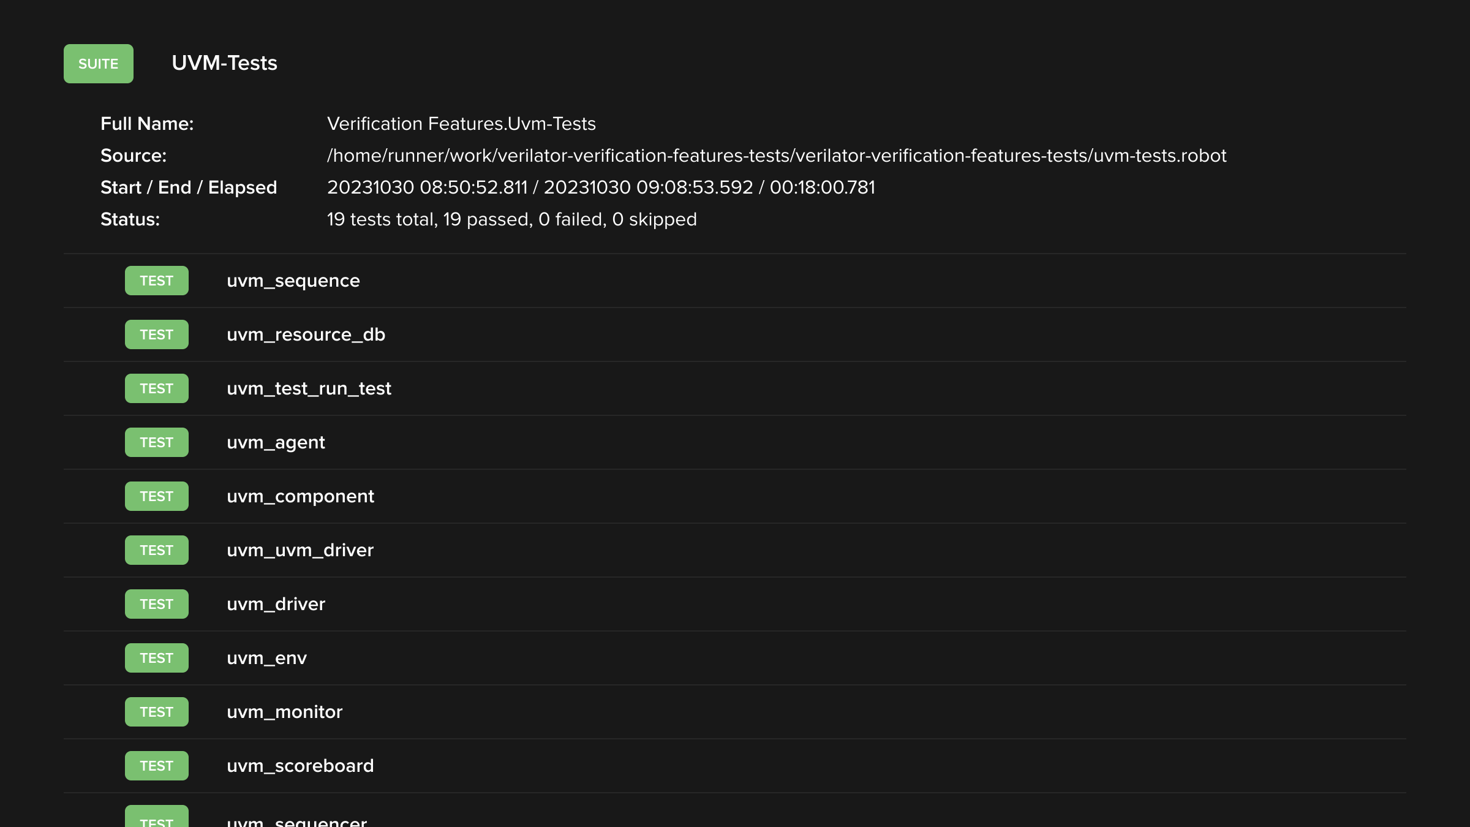Open the UVM-Tests suite title
Viewport: 1470px width, 827px height.
click(x=224, y=63)
